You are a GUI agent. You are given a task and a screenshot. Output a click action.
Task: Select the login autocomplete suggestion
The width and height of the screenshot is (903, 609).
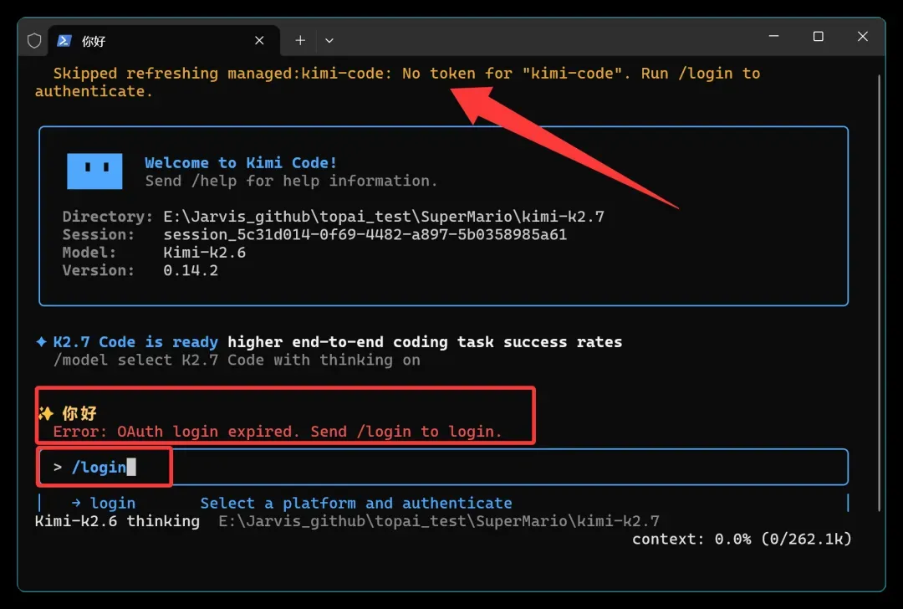[443, 503]
